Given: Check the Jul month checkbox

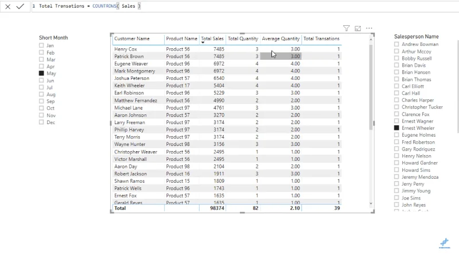Looking at the screenshot, I should click(41, 87).
